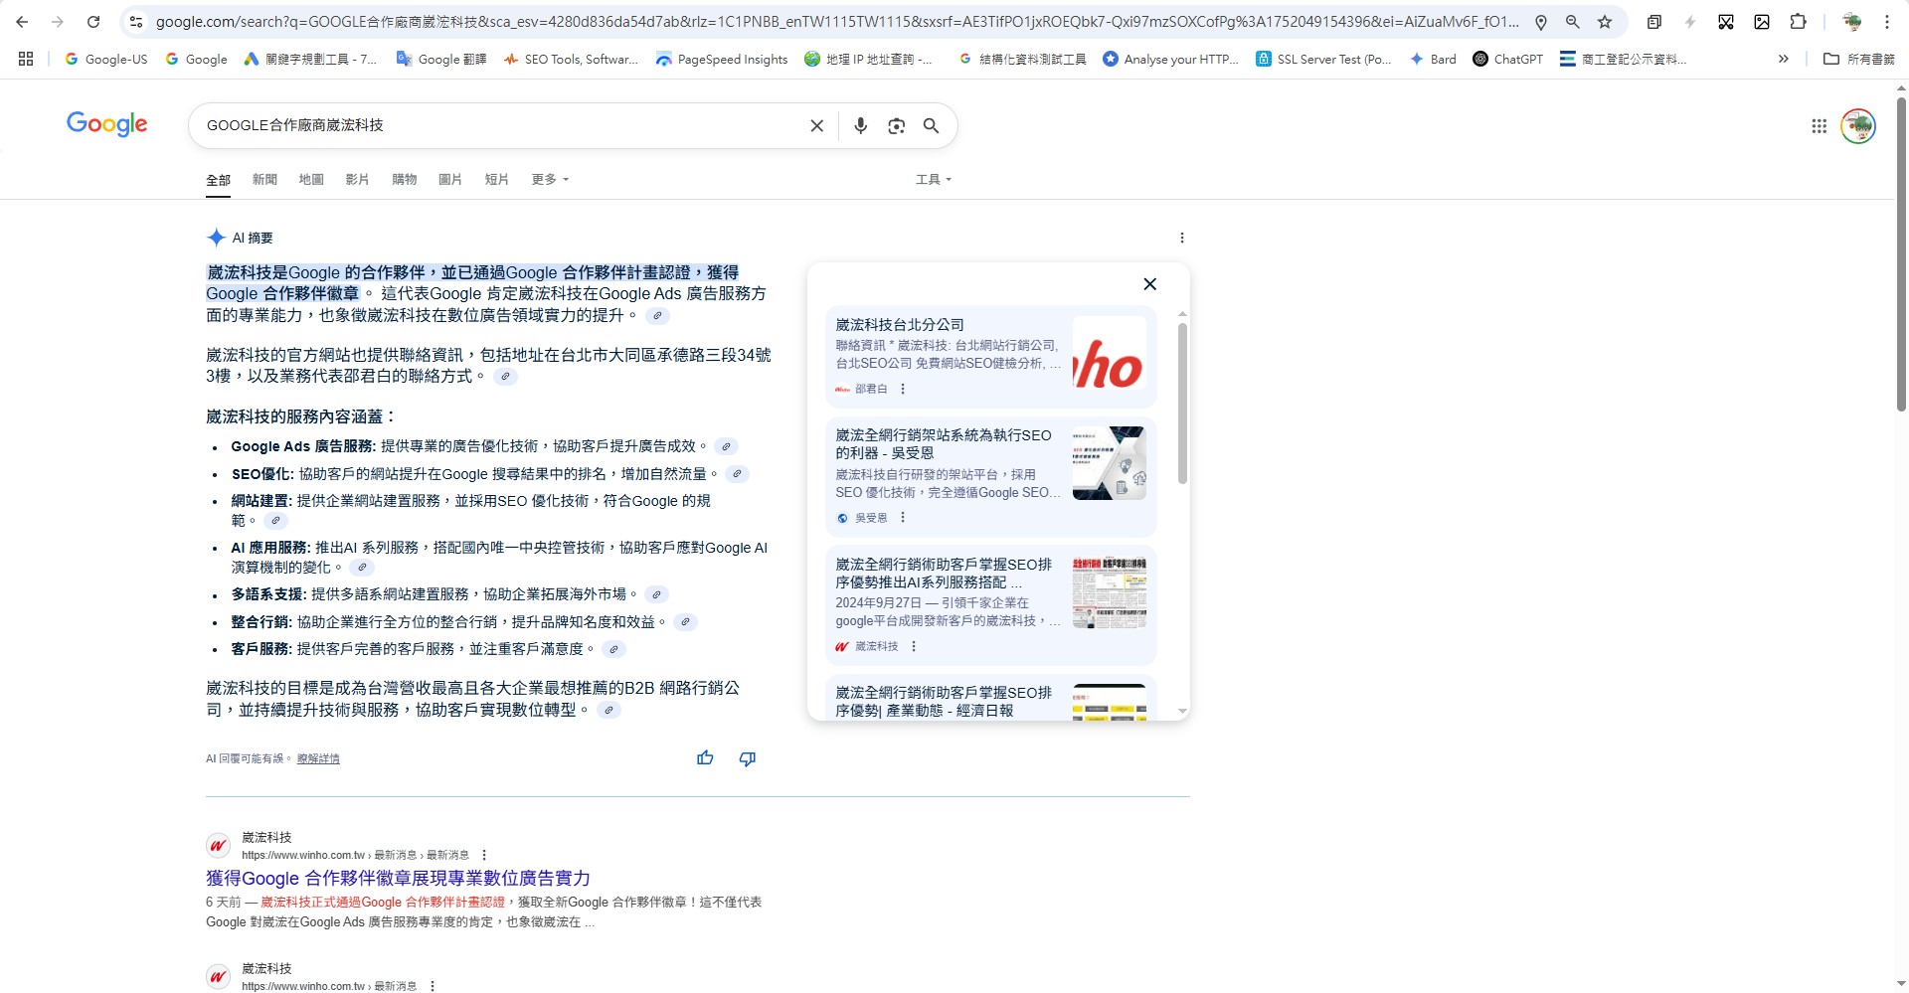Give the AI 摘要 a thumbs down
1909x993 pixels.
click(x=747, y=758)
